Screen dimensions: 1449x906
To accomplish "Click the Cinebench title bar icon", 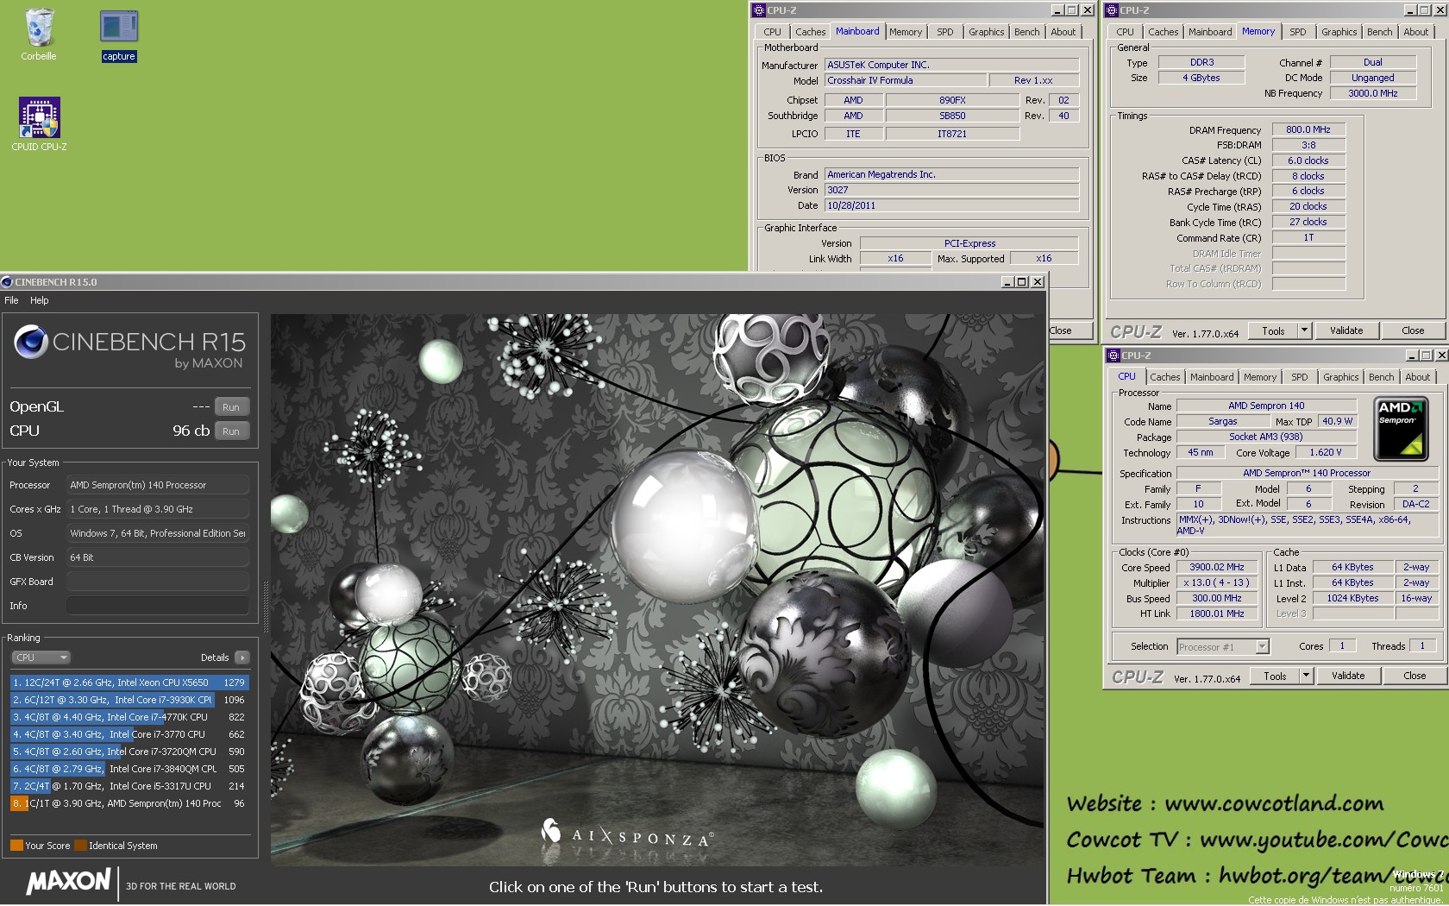I will coord(7,282).
